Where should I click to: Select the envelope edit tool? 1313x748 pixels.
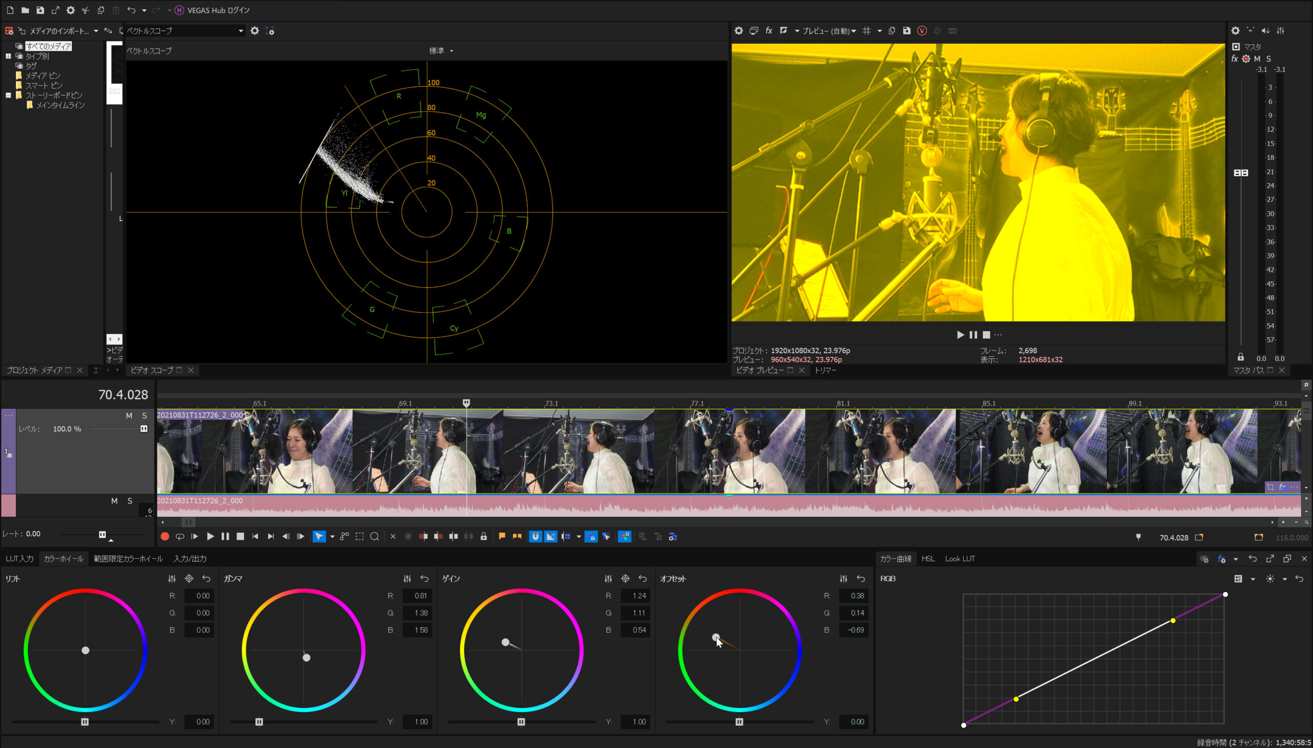(344, 536)
